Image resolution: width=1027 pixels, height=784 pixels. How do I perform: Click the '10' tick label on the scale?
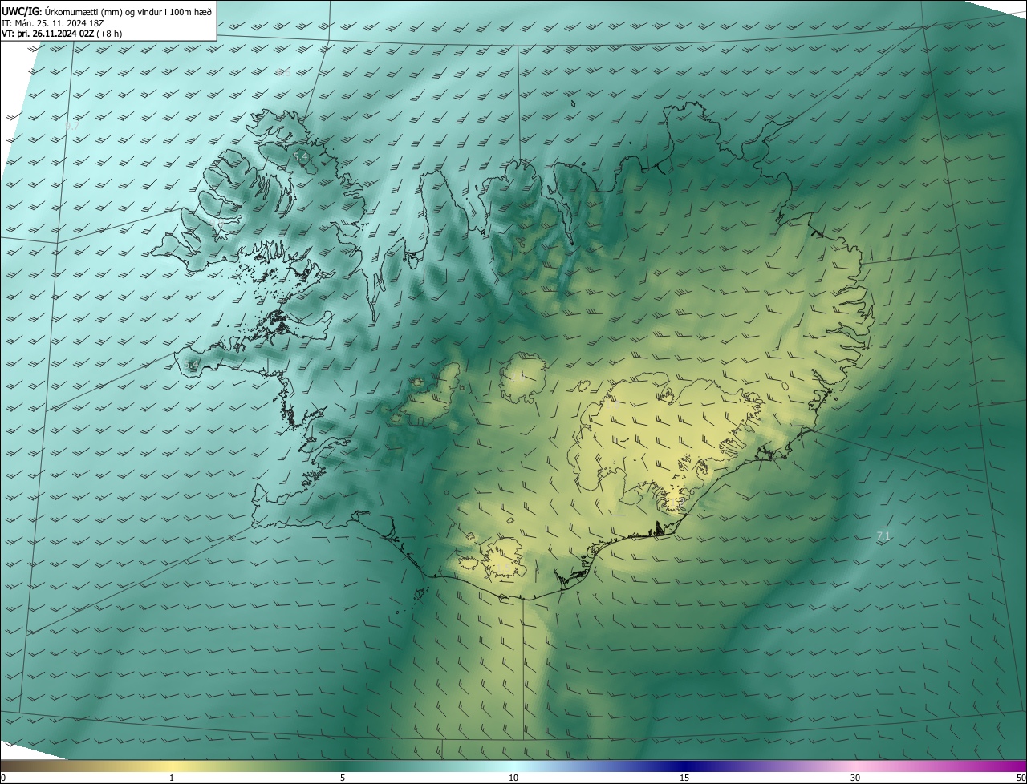click(x=513, y=778)
